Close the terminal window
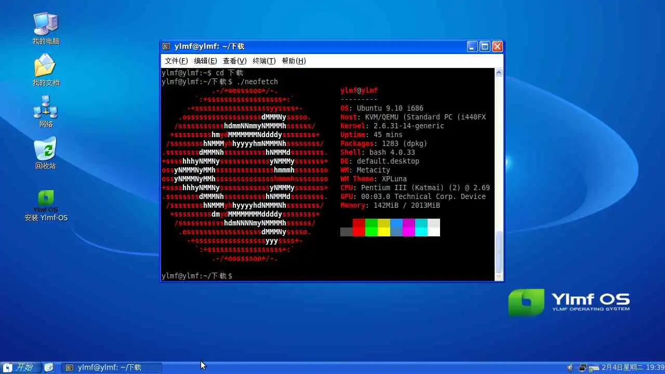Image resolution: width=665 pixels, height=374 pixels. (497, 46)
